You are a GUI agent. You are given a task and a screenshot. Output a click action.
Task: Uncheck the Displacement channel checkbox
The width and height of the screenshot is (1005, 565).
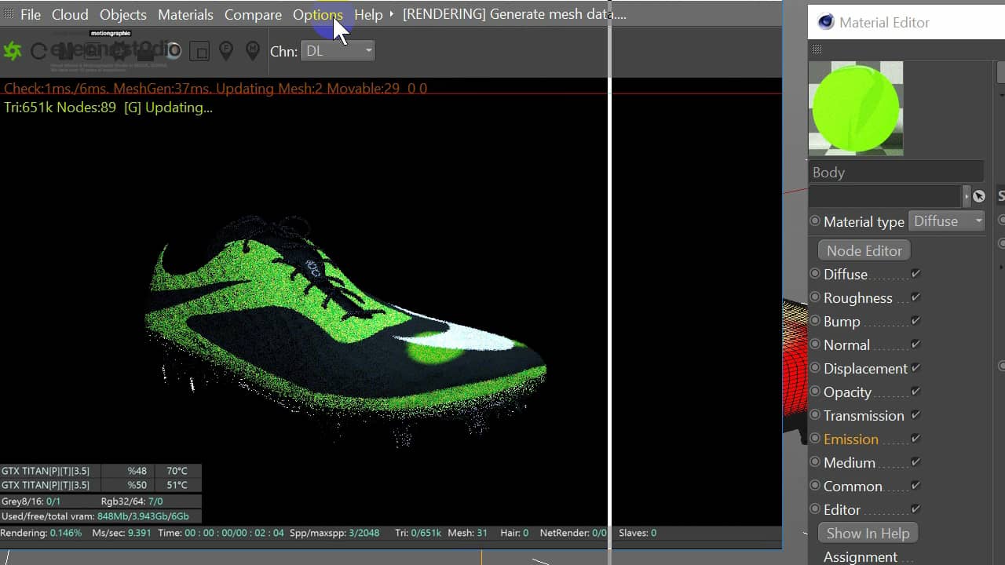click(x=915, y=368)
